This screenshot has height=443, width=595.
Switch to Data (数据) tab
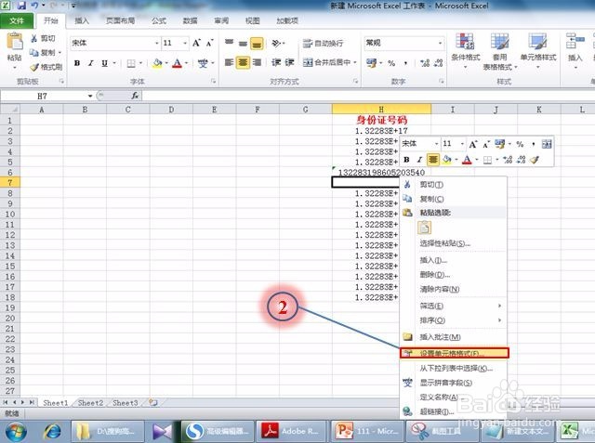click(190, 20)
